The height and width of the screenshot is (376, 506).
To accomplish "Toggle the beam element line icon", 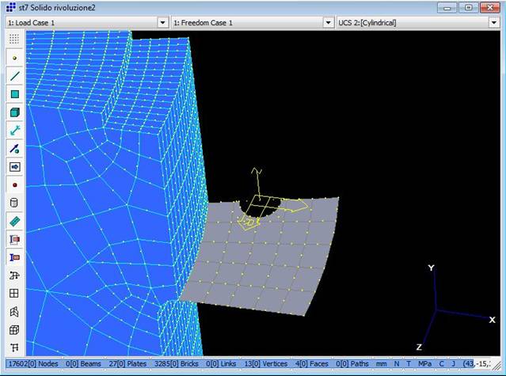I will (14, 76).
